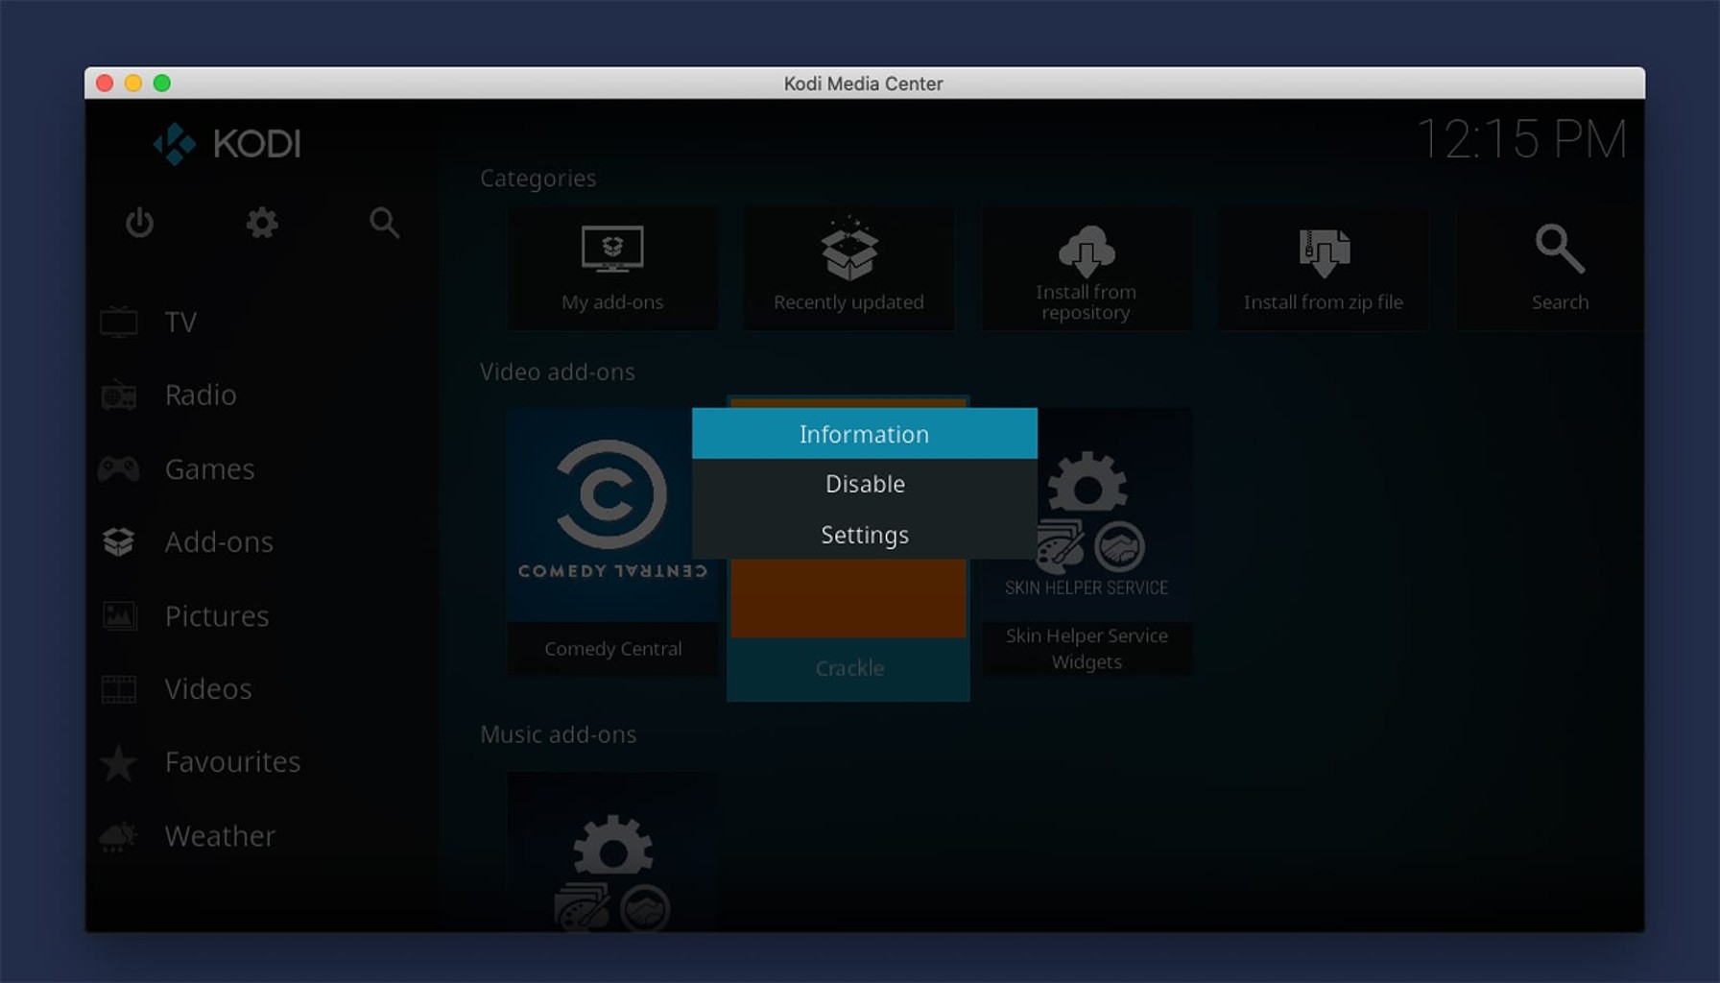Click the Favourites star icon
Screen dimensions: 1720x983
coord(119,763)
